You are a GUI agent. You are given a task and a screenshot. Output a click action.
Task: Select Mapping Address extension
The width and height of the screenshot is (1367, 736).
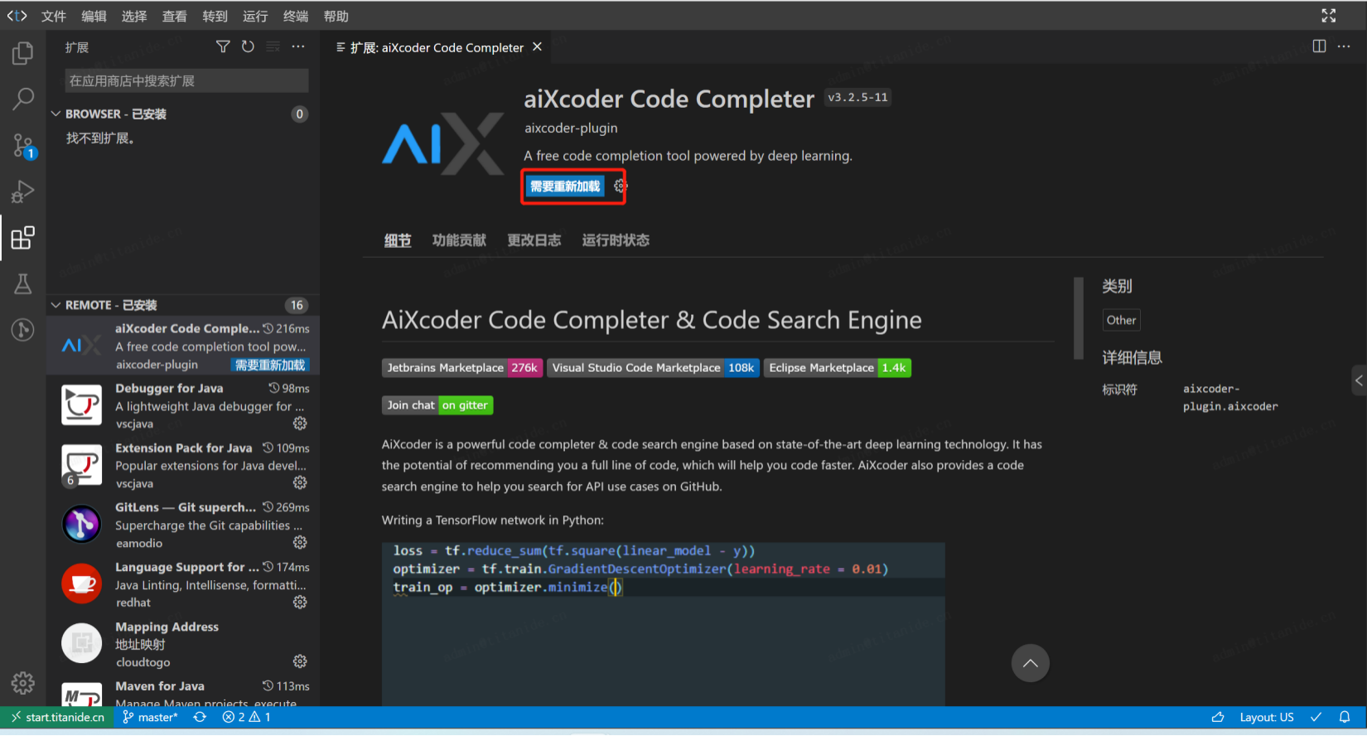tap(184, 644)
